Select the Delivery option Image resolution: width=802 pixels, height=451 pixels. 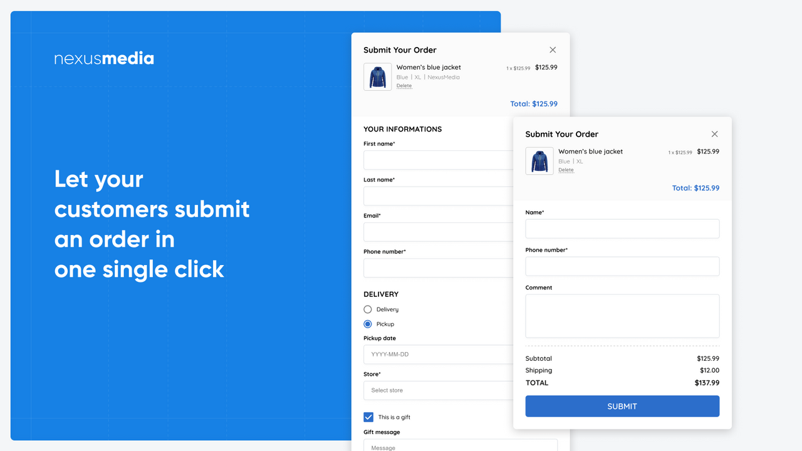368,309
